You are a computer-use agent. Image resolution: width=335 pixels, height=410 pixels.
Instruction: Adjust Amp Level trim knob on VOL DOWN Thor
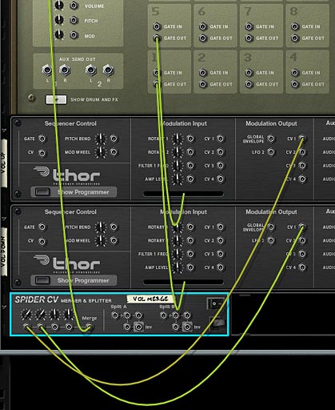[177, 267]
